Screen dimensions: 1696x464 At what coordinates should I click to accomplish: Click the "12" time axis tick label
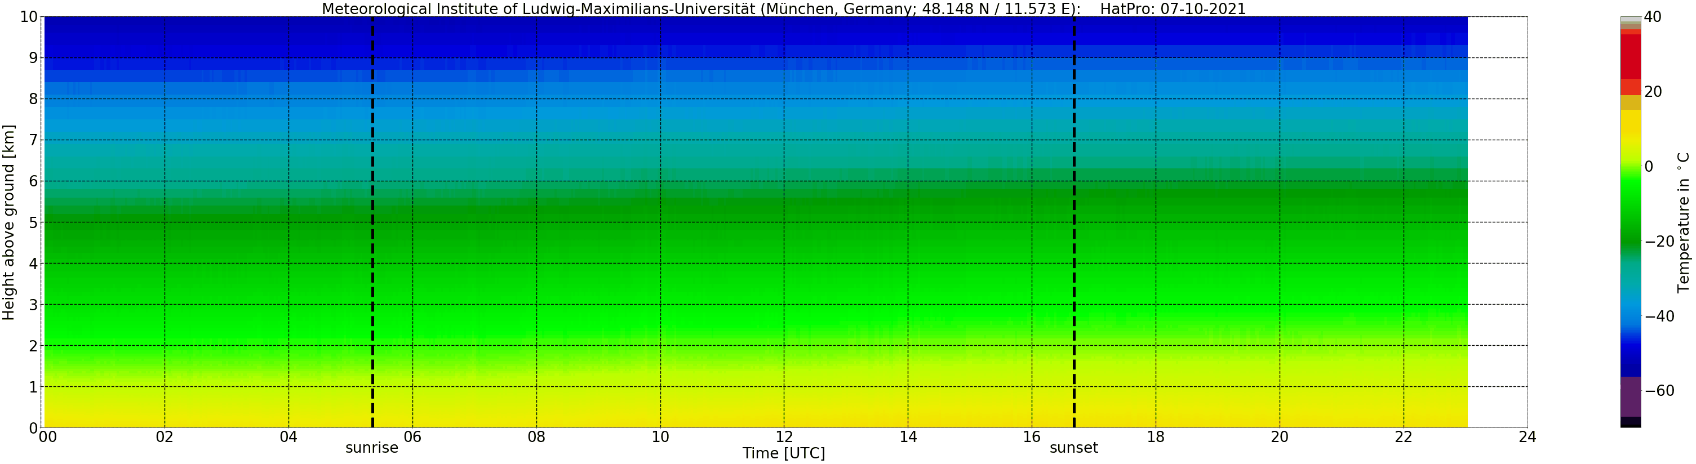tap(784, 437)
